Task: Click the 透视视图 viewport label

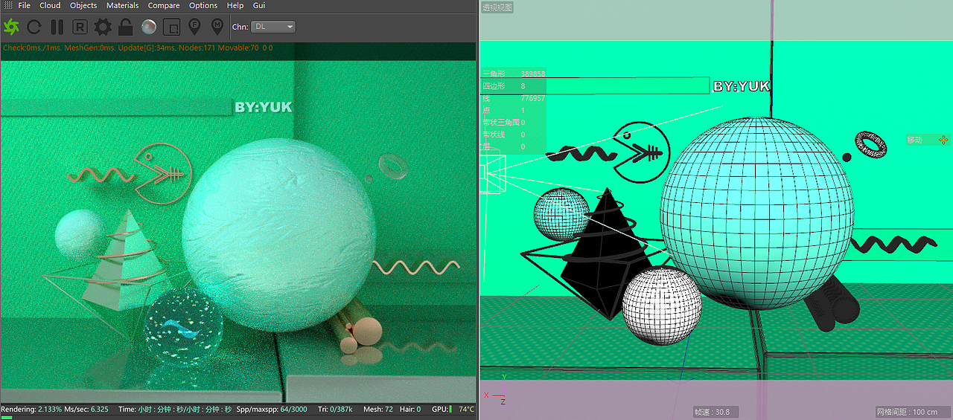Action: [497, 7]
